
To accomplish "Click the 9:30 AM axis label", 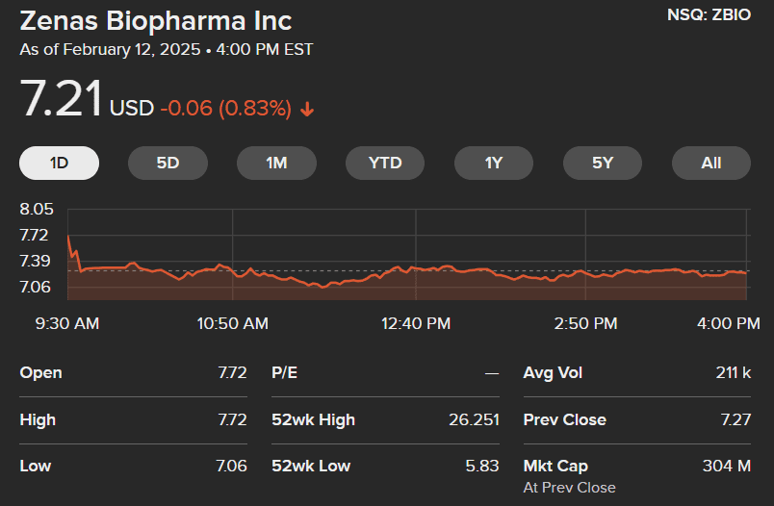I will pyautogui.click(x=67, y=324).
